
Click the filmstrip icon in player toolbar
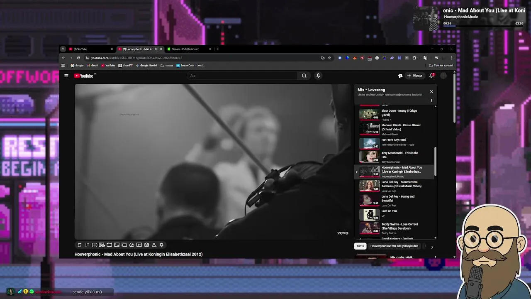(x=124, y=245)
